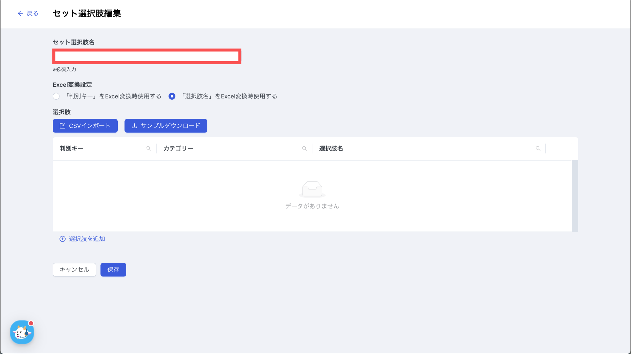Select the 「判別キー」 Excel conversion radio button
The width and height of the screenshot is (631, 354).
point(56,96)
